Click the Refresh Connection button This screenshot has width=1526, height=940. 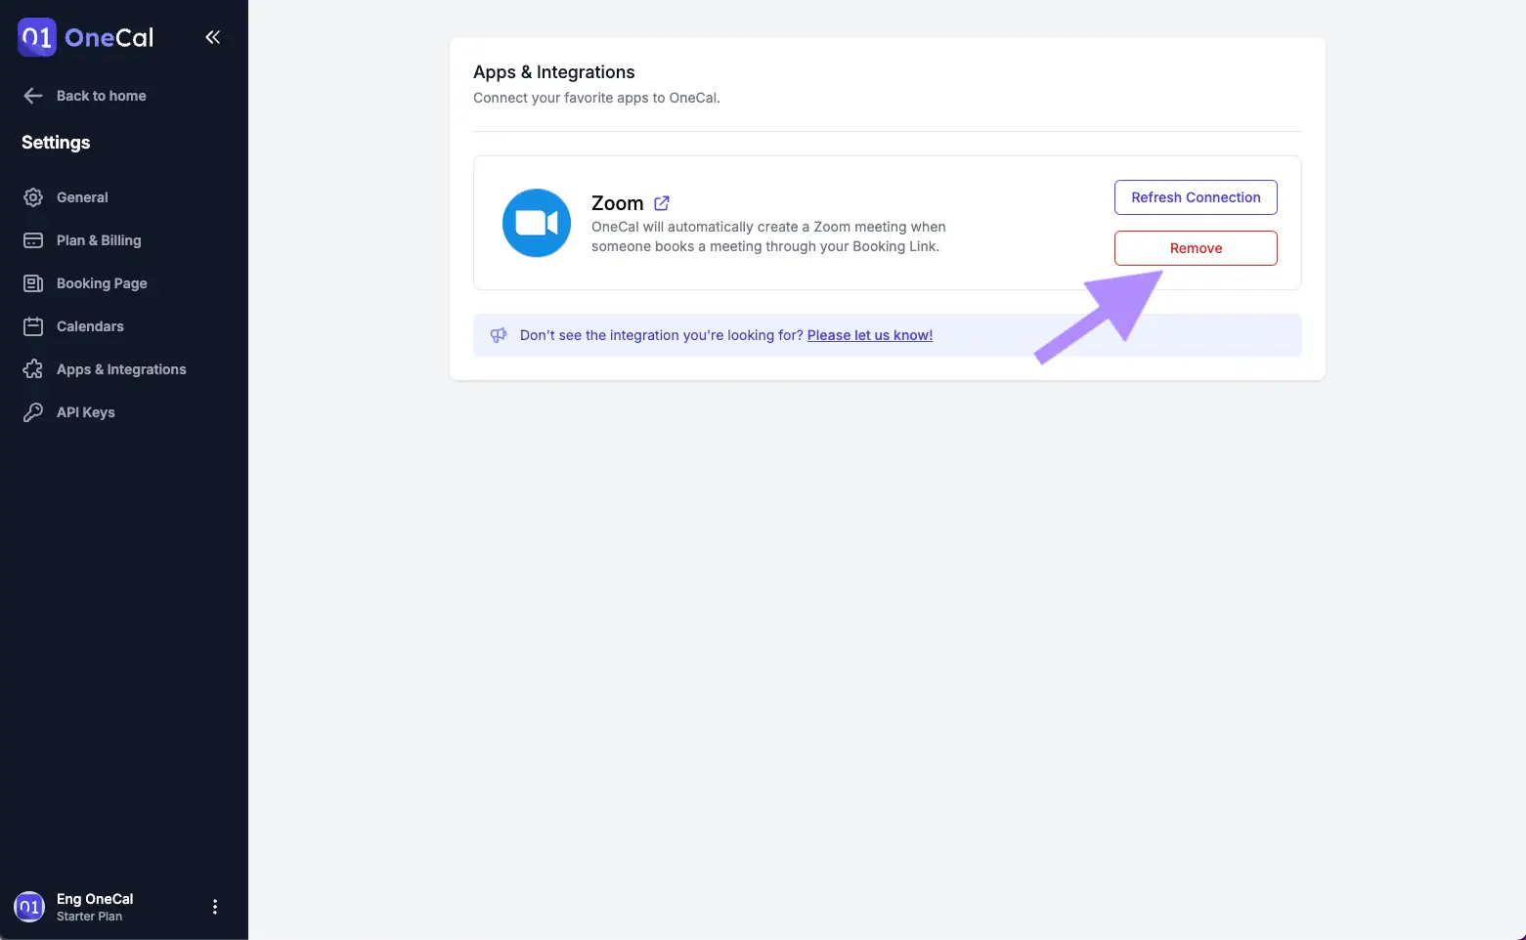[x=1196, y=197]
